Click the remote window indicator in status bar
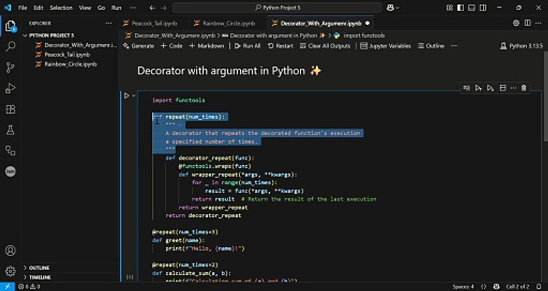 tap(7, 287)
